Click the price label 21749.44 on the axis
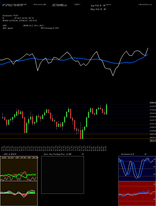Image resolution: width=156 pixels, height=206 pixels. [153, 110]
